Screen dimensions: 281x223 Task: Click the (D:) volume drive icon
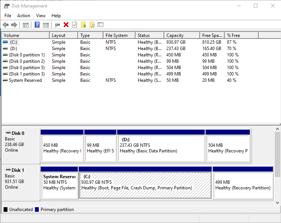coord(5,49)
